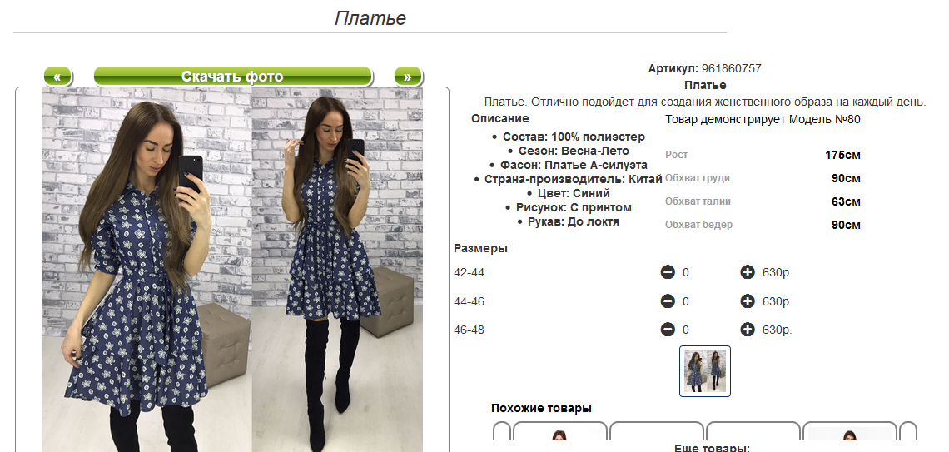Decrease quantity for size 44-46
Viewport: 949px width, 452px height.
[x=668, y=301]
